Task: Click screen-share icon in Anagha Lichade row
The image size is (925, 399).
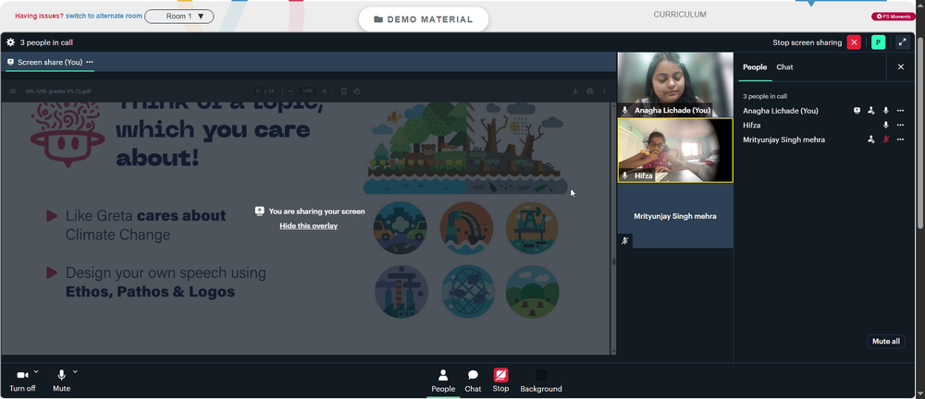Action: (x=857, y=110)
